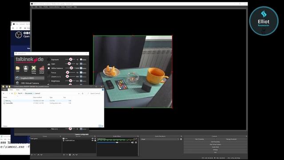Viewport: 284px width, 160px height.
Task: Move source down arrow in Sources panel
Action: (77, 155)
